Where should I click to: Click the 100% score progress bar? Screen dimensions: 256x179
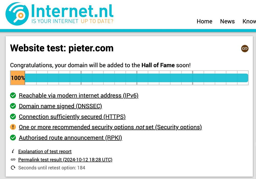click(x=129, y=78)
